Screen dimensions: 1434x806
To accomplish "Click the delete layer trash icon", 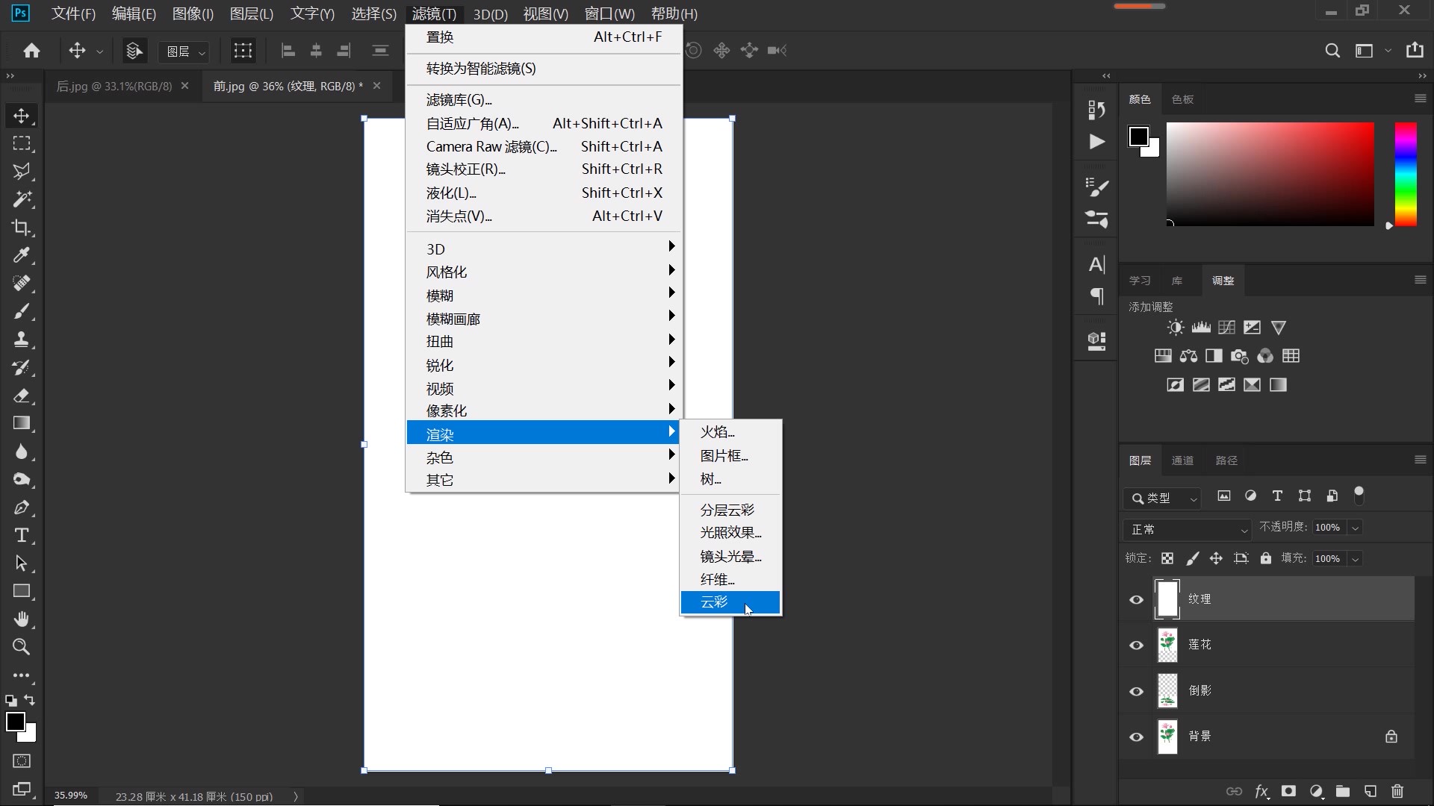I will pyautogui.click(x=1397, y=791).
